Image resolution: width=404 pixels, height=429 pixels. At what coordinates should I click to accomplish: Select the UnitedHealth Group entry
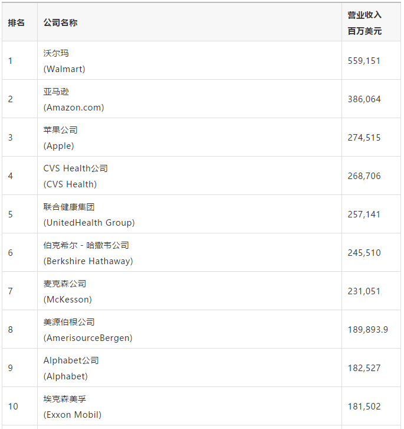[88, 214]
